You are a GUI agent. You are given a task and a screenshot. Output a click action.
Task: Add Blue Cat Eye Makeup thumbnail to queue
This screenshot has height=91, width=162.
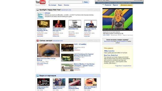38,55
